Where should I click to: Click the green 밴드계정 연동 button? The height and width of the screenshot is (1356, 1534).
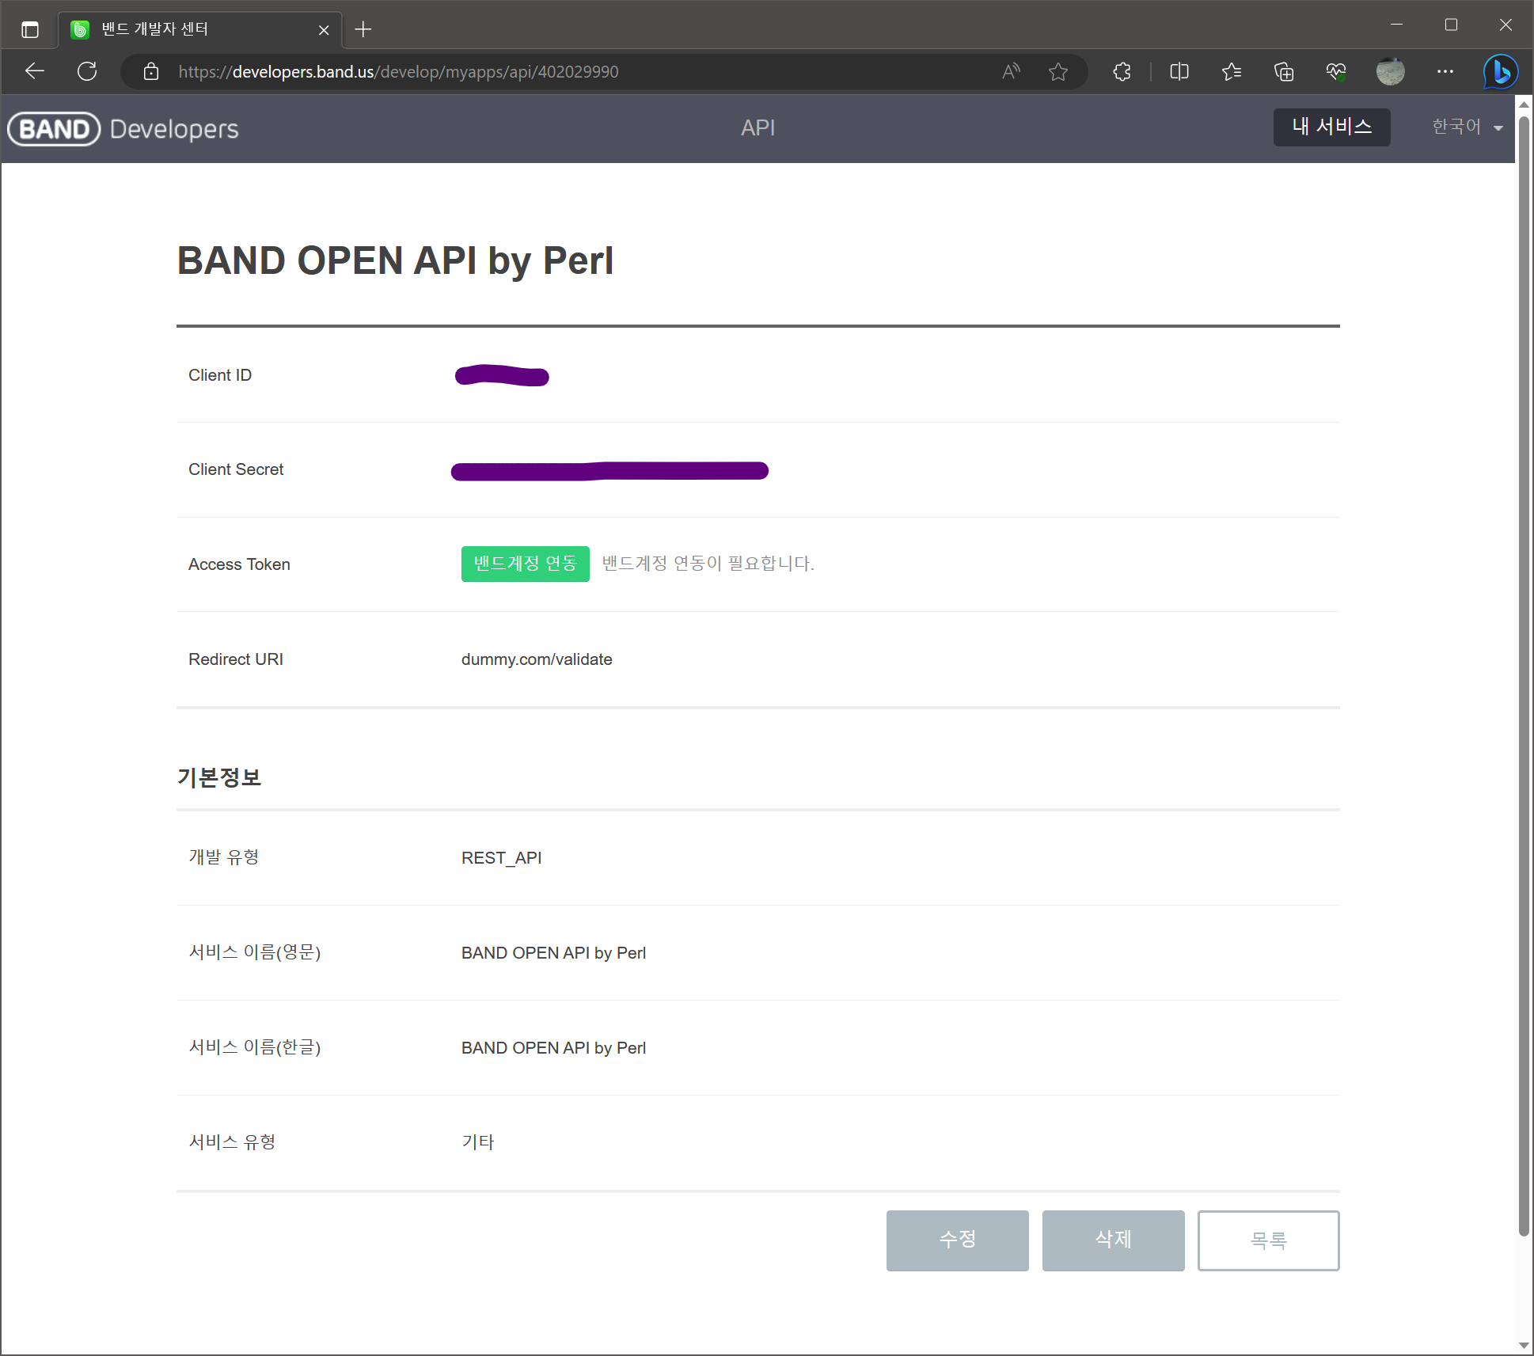[526, 564]
